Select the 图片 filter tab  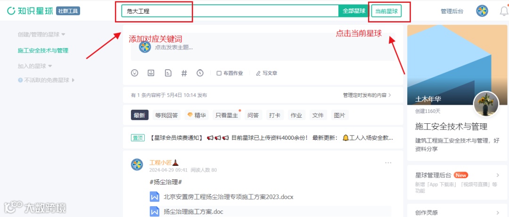click(339, 115)
